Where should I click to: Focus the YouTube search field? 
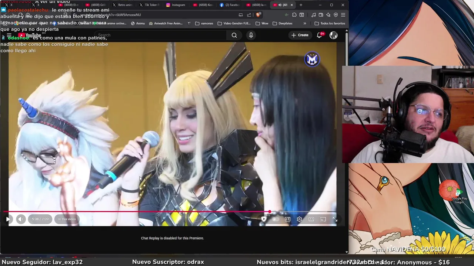[160, 35]
